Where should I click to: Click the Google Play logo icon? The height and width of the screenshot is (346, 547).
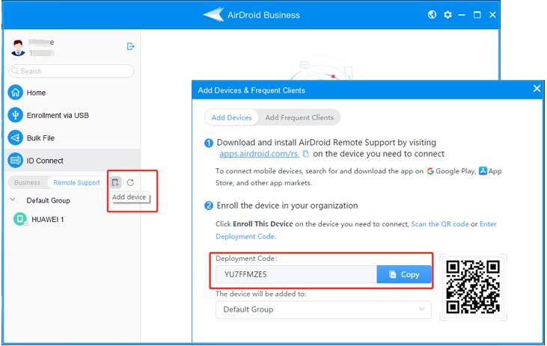click(x=430, y=171)
